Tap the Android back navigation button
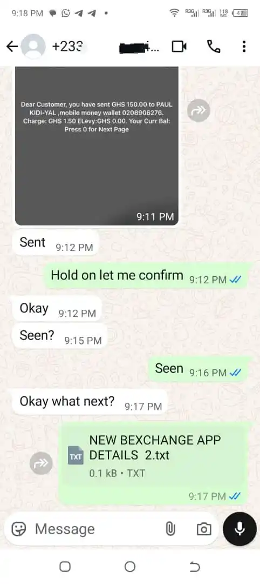This screenshot has height=584, width=260. pyautogui.click(x=195, y=567)
